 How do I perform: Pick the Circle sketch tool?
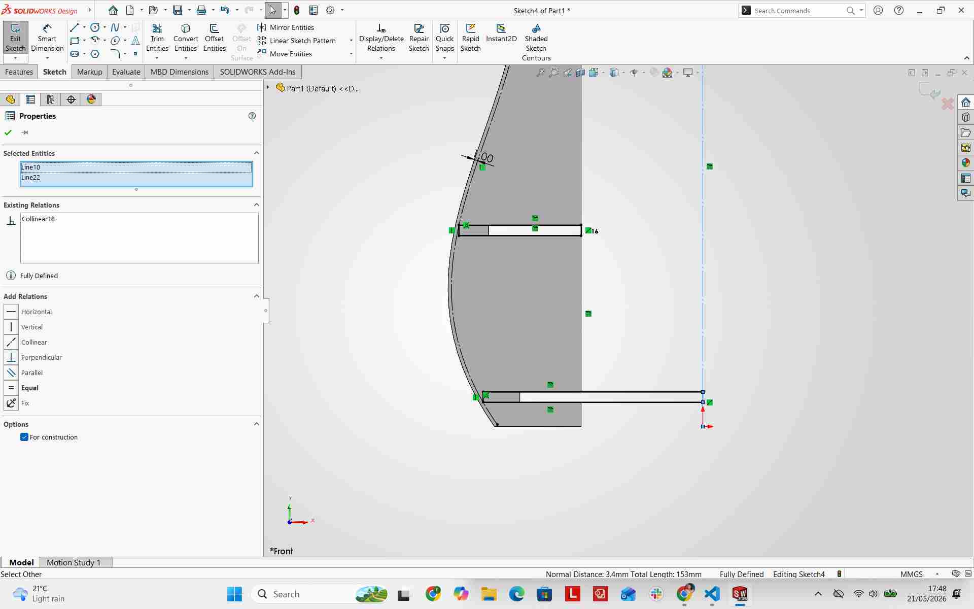tap(95, 27)
